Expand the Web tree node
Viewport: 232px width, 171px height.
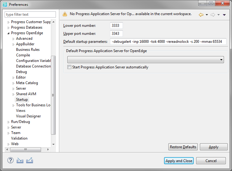pyautogui.click(x=8, y=144)
